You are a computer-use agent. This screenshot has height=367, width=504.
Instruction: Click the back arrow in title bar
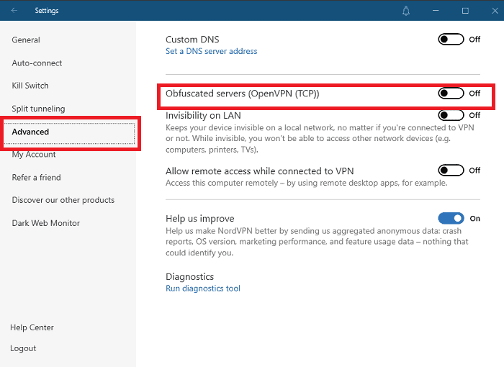click(15, 11)
